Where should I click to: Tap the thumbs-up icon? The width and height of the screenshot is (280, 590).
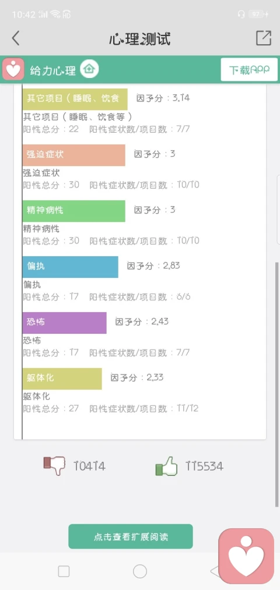(166, 466)
